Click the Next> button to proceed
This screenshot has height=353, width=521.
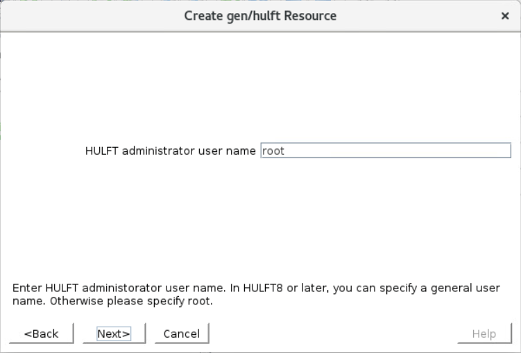coord(114,334)
